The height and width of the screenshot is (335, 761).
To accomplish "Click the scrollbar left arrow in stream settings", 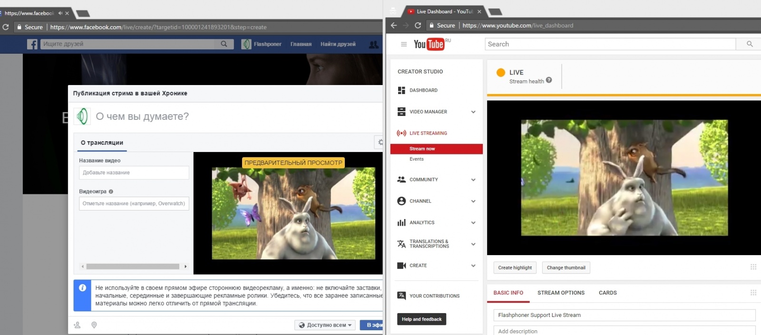I will pyautogui.click(x=83, y=267).
